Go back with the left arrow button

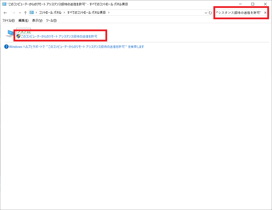coord(5,13)
